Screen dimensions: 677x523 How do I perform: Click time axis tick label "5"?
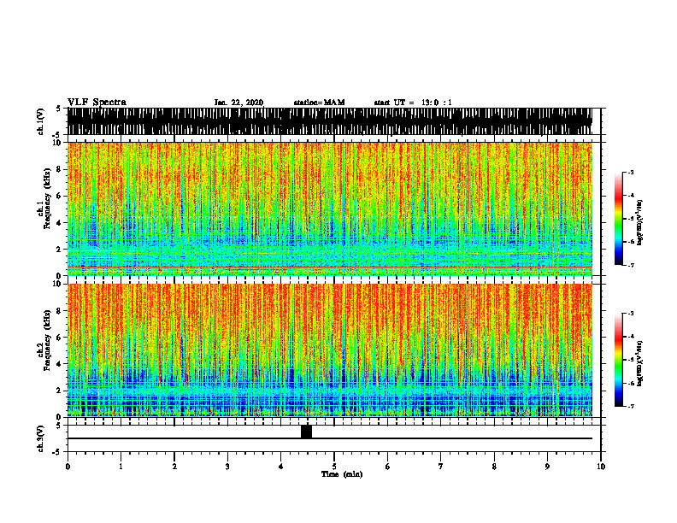pyautogui.click(x=334, y=467)
